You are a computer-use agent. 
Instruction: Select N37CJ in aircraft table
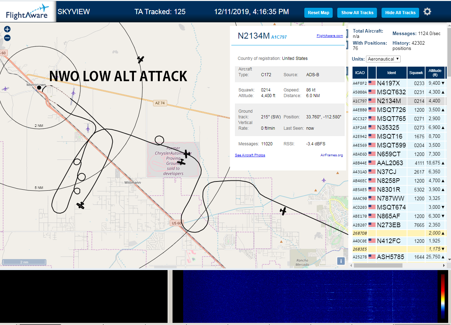coord(387,172)
